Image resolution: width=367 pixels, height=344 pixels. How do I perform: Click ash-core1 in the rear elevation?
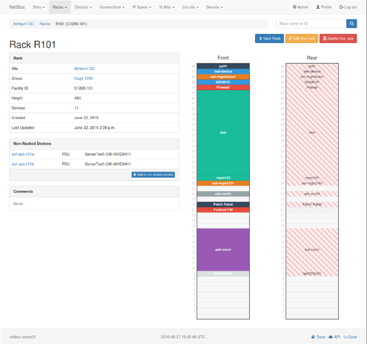312,250
